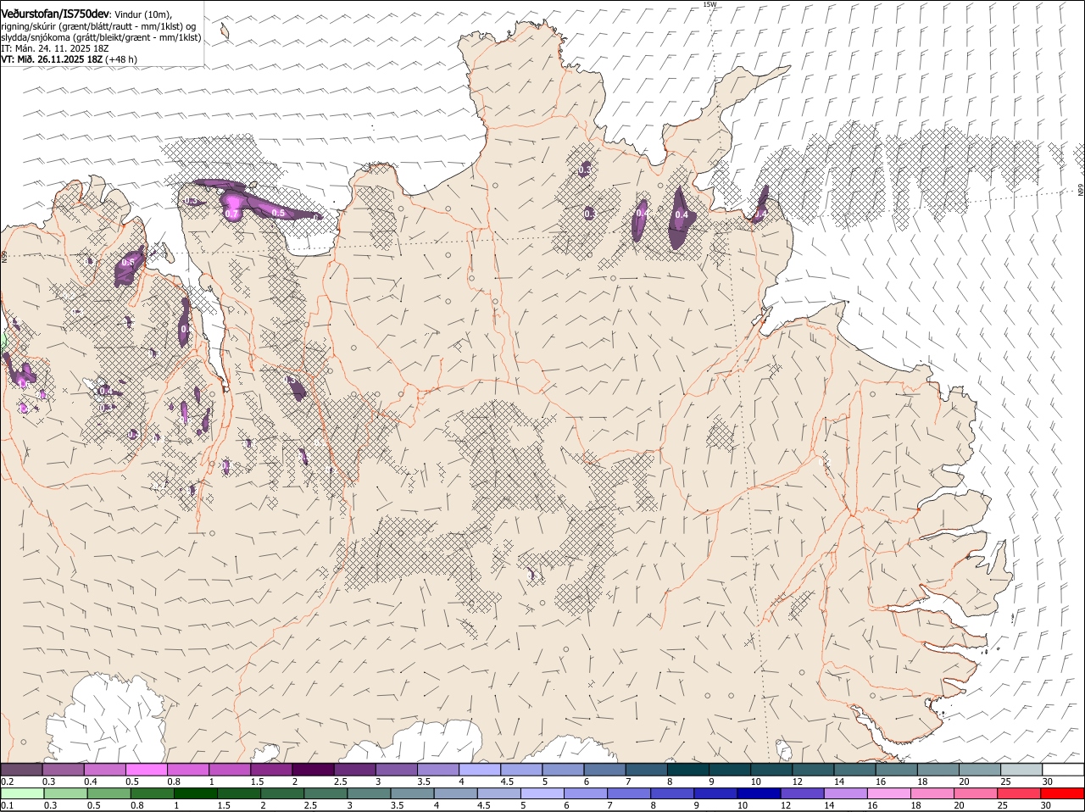Select upper legend swatch between 14 and 16
Viewport: 1085px width, 812px height.
pyautogui.click(x=854, y=770)
